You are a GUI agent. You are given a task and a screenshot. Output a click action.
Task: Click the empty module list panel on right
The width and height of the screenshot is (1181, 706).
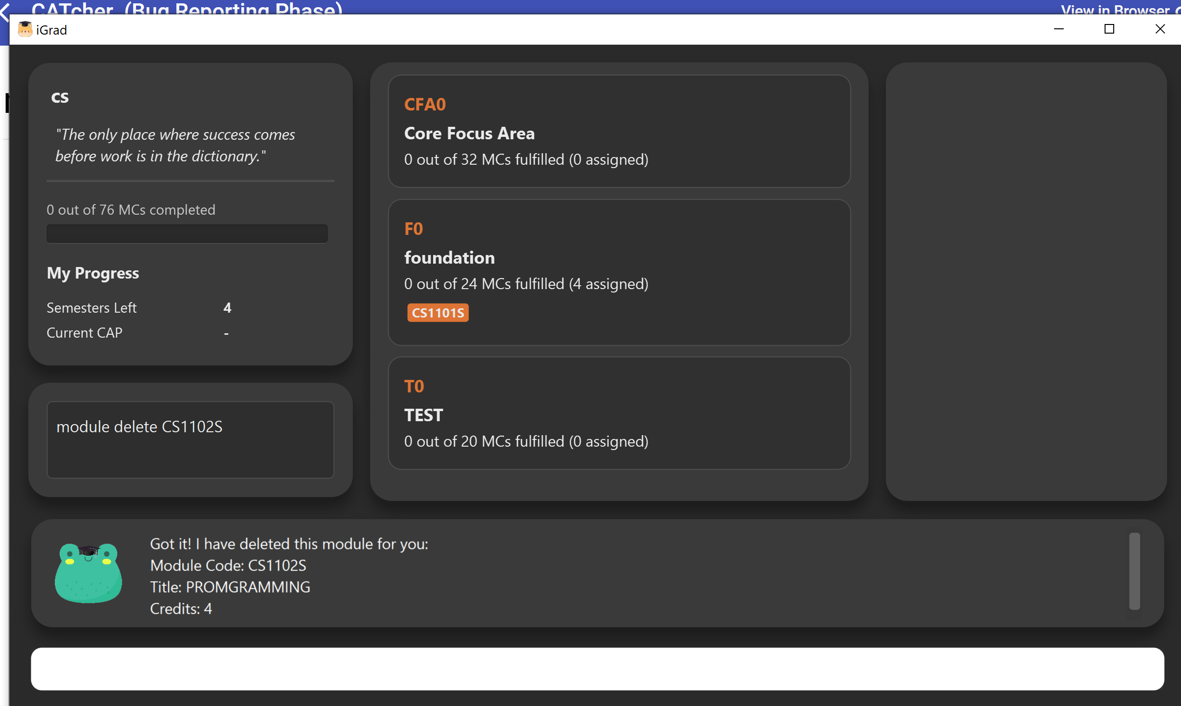1026,281
